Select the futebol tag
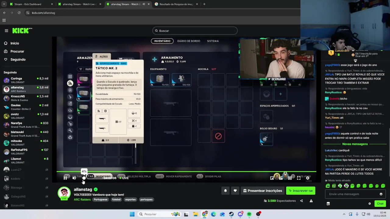 click(x=116, y=200)
